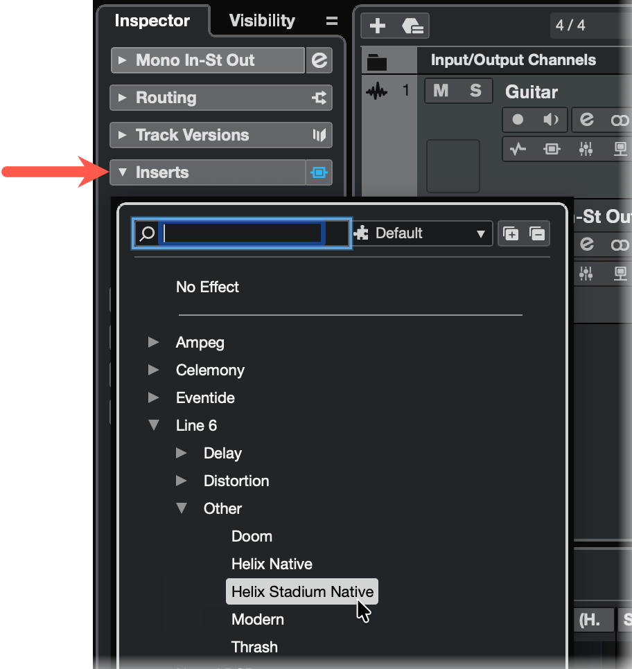Open the track presets icon
The width and height of the screenshot is (632, 669).
(x=412, y=26)
